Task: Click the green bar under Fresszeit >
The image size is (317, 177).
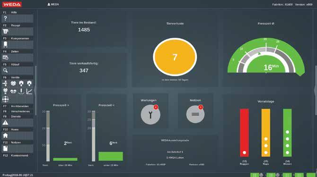Action: point(65,159)
